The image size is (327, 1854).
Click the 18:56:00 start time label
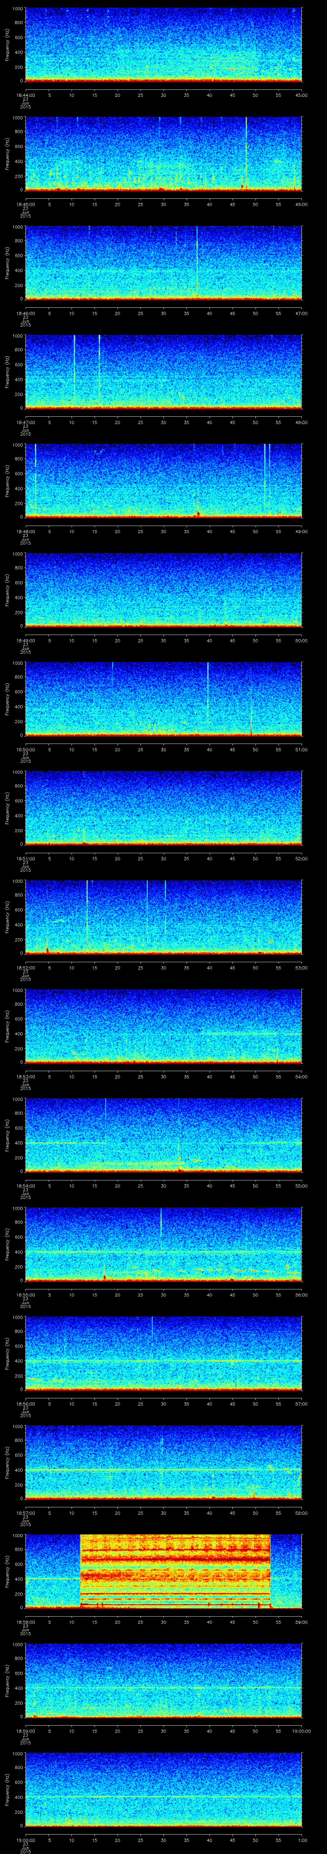[25, 1403]
